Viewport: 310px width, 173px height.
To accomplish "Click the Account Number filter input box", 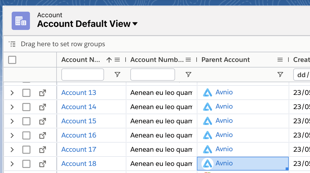I will 152,75.
